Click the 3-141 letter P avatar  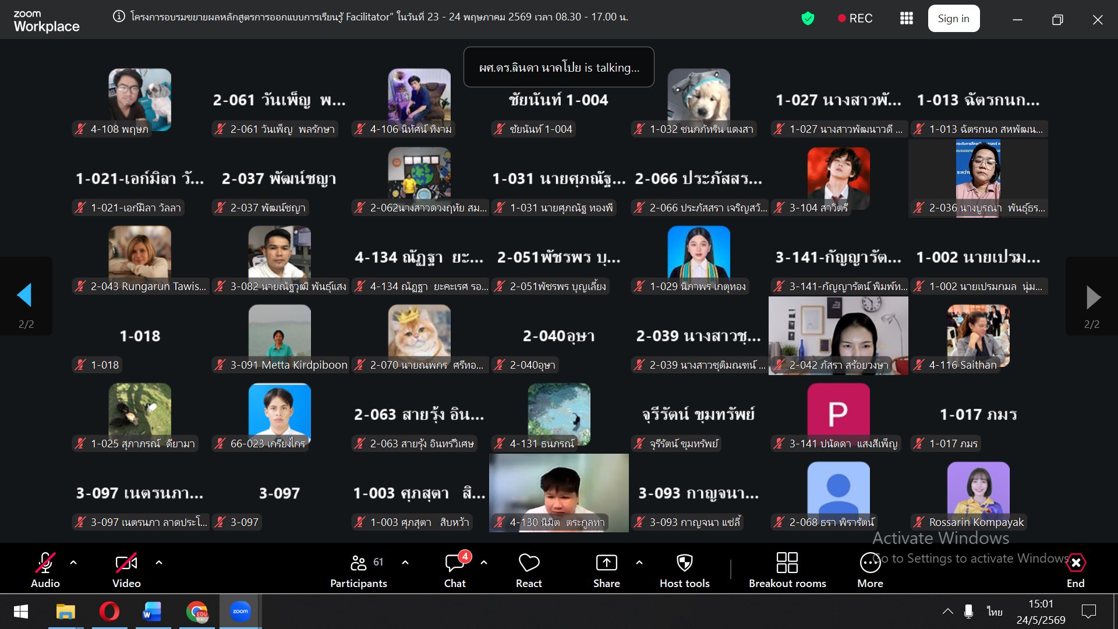pyautogui.click(x=838, y=414)
